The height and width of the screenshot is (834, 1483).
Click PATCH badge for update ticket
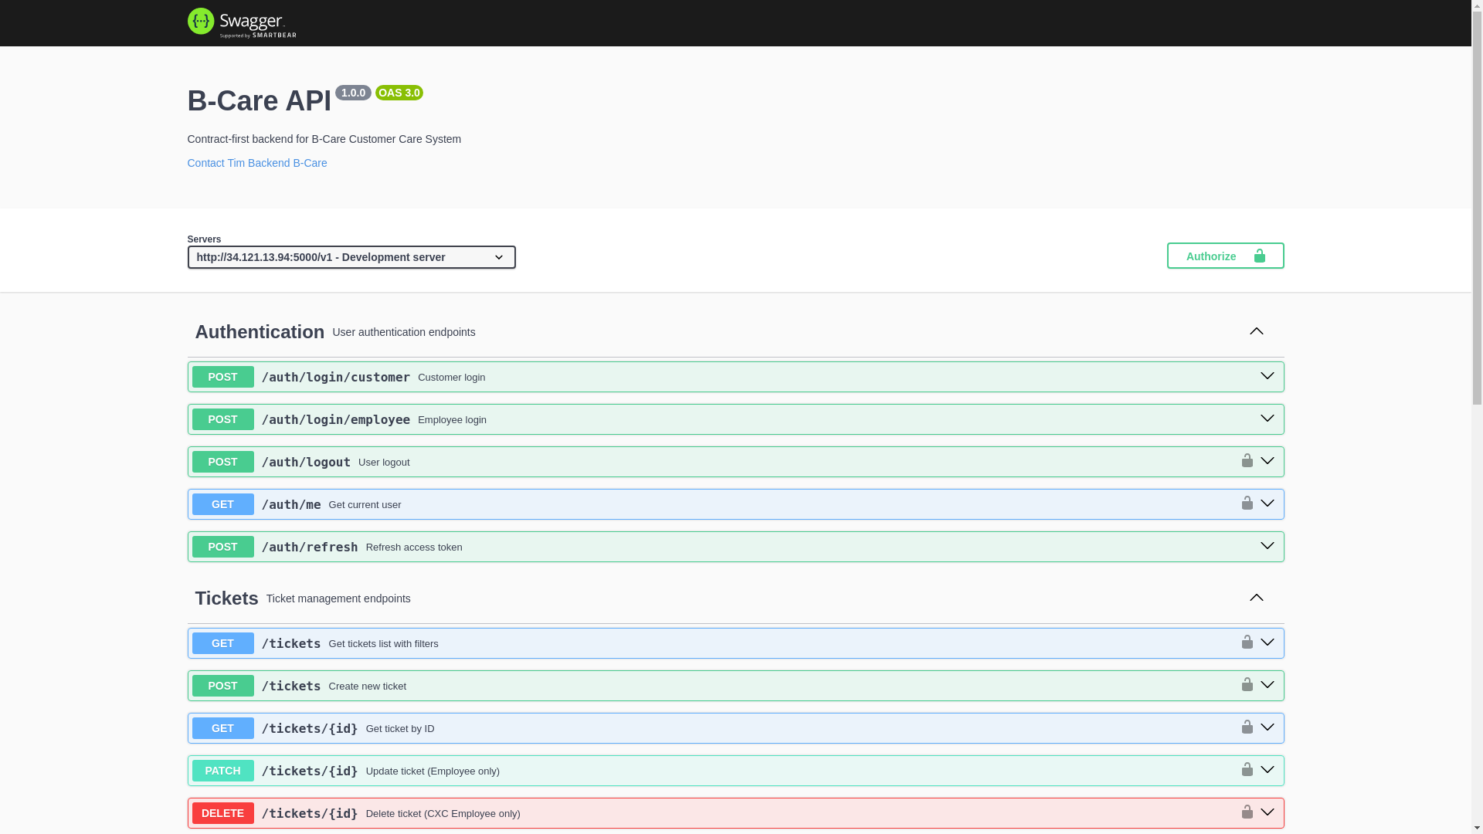(222, 771)
